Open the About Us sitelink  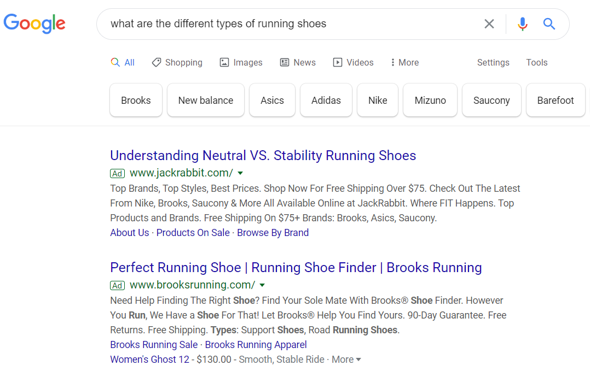point(129,233)
